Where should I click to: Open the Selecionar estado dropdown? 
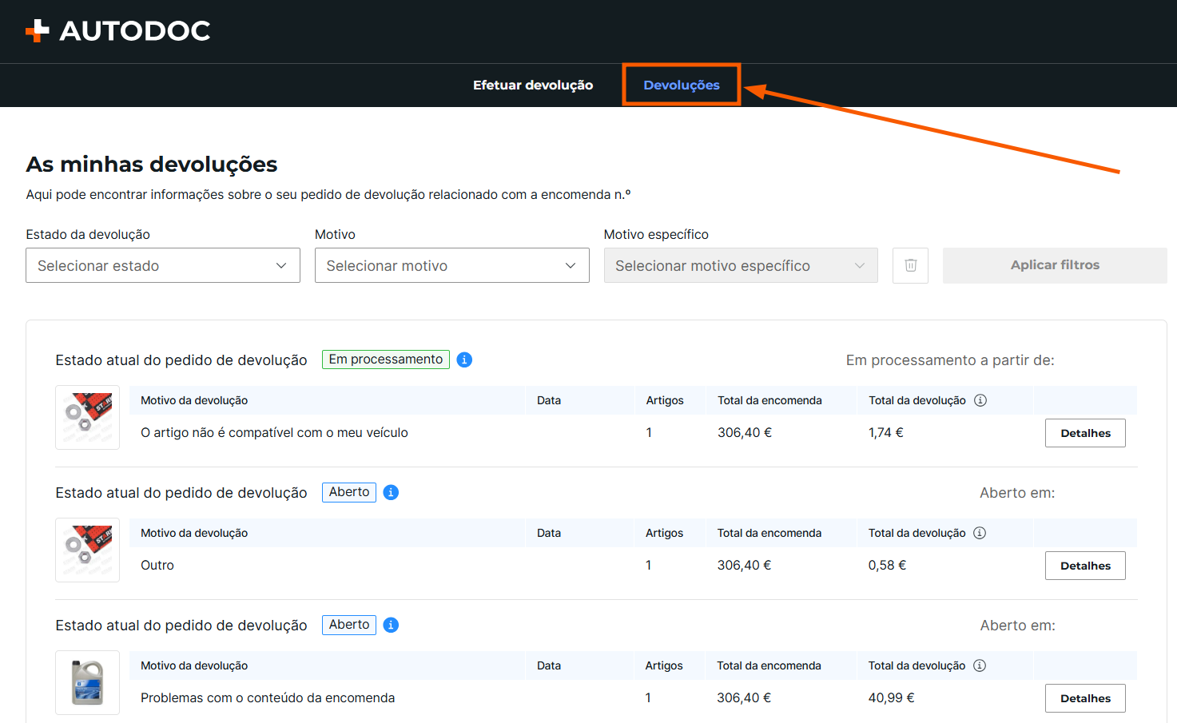click(163, 265)
